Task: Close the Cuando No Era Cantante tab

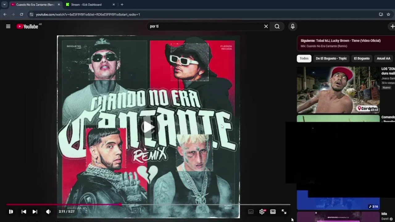Action: (59, 5)
